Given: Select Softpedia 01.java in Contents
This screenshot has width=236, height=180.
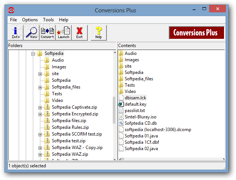Looking at the screenshot, I should (141, 136).
